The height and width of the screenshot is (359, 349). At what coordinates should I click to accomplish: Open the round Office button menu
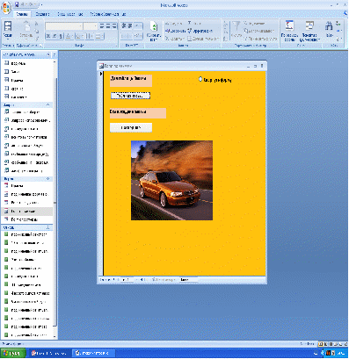[x=7, y=7]
